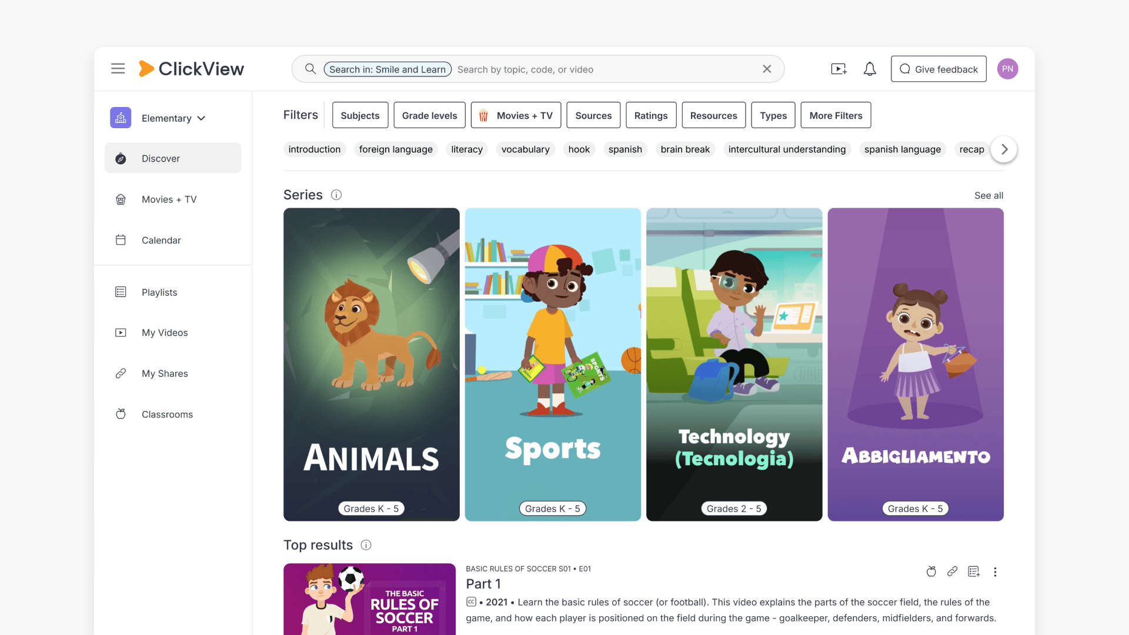Open the Subjects filter

coord(360,115)
